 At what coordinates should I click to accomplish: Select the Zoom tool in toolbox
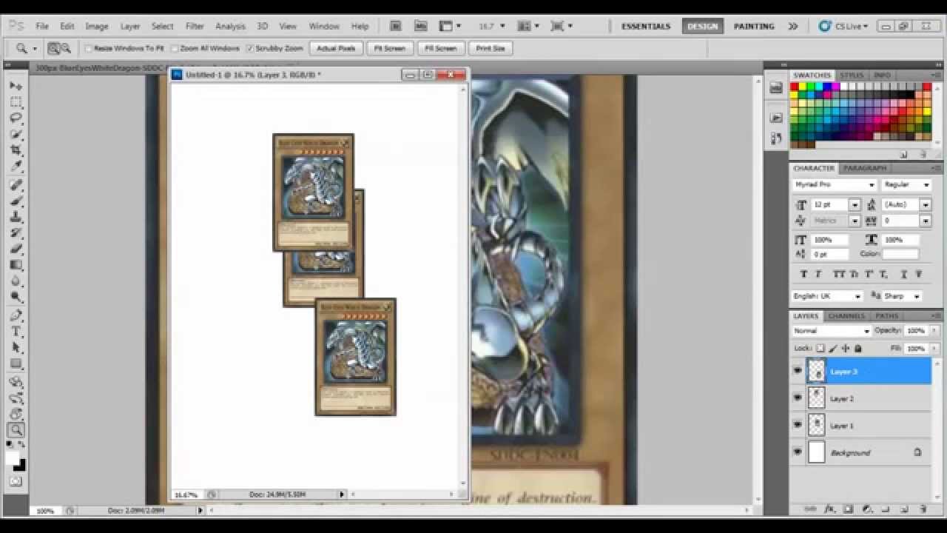16,430
